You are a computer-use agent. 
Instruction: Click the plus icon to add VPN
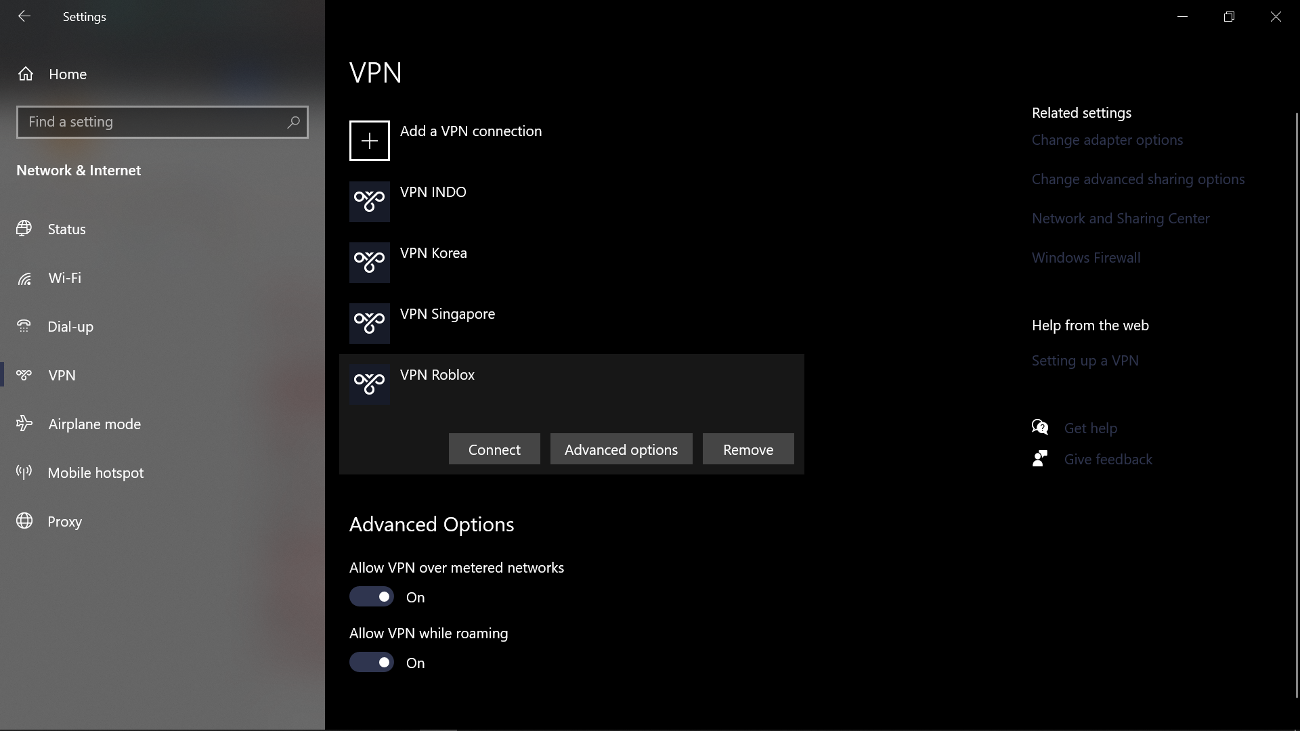(x=369, y=141)
